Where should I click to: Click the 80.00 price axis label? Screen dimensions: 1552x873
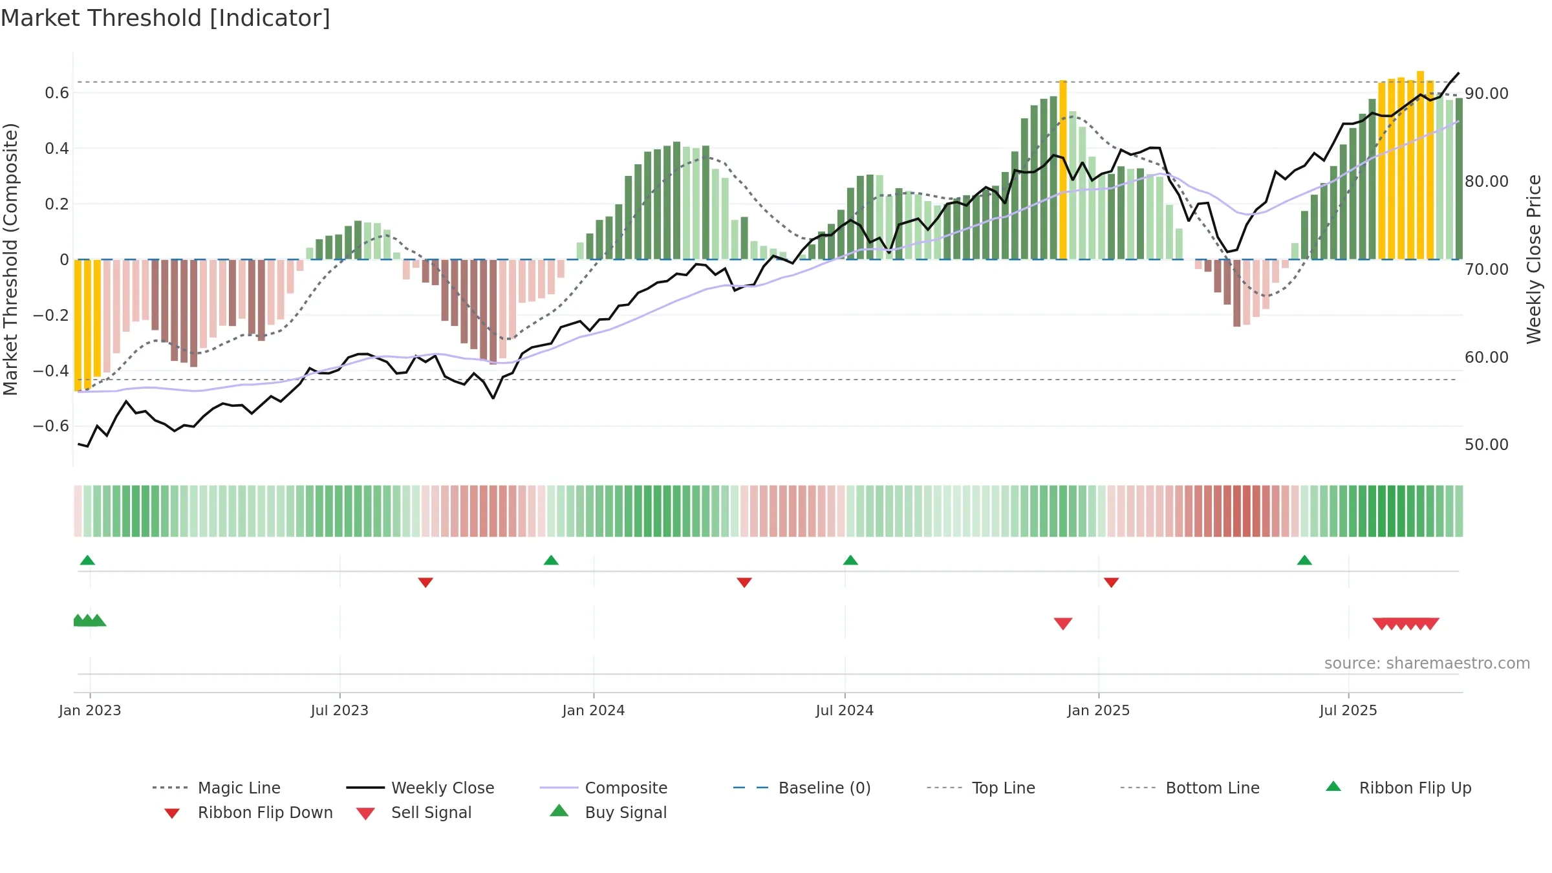tap(1487, 181)
